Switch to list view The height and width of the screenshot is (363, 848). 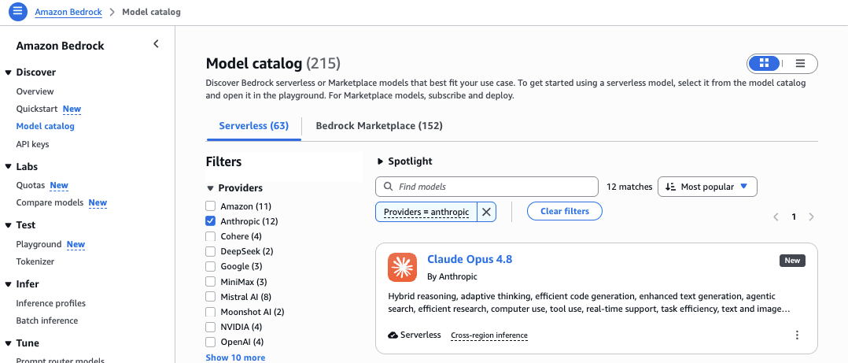click(x=801, y=63)
